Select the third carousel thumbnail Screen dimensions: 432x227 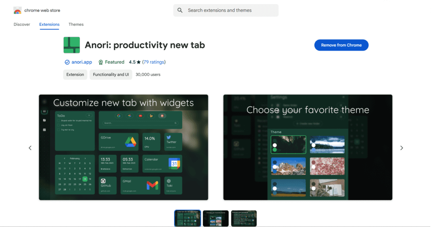pos(244,218)
